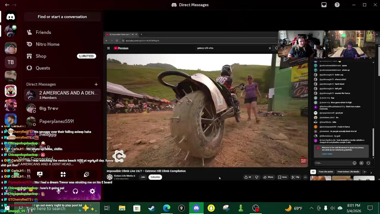The image size is (380, 214).
Task: Dislike the YouTube video
Action: point(256,177)
